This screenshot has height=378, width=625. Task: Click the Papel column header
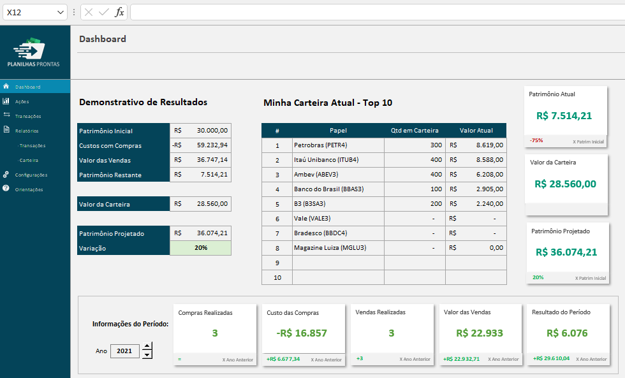click(338, 131)
